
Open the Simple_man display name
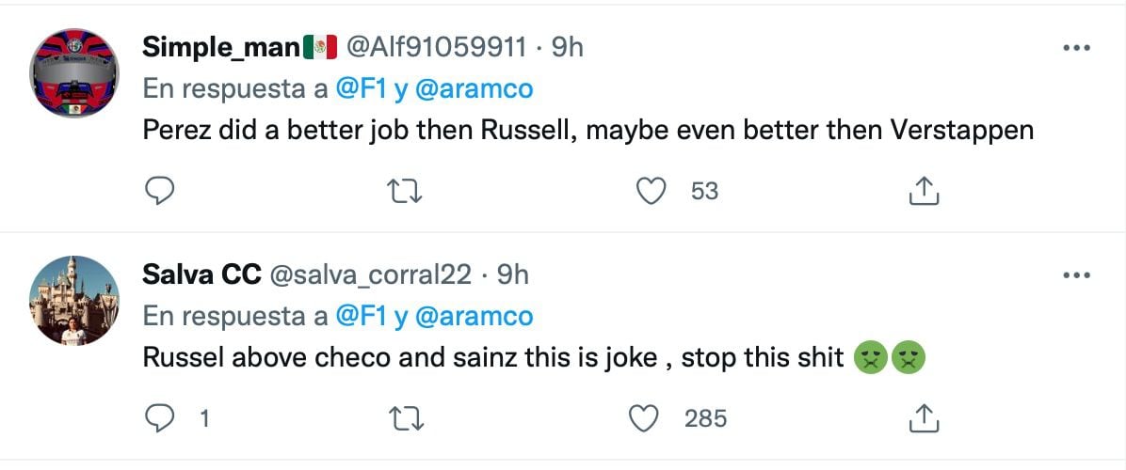coord(221,47)
